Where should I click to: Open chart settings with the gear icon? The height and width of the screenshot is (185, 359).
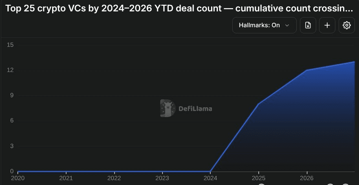(347, 25)
